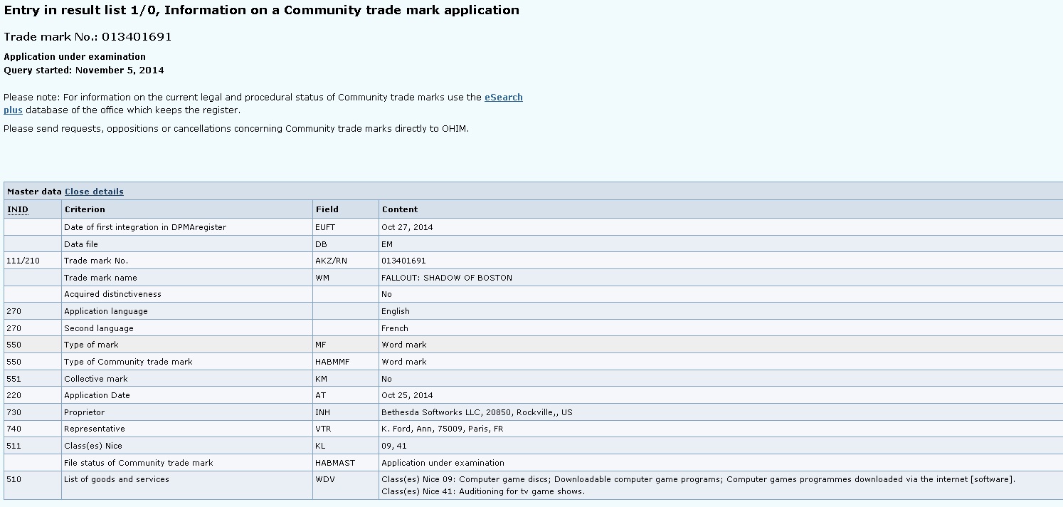Click INID code 740

(x=14, y=429)
